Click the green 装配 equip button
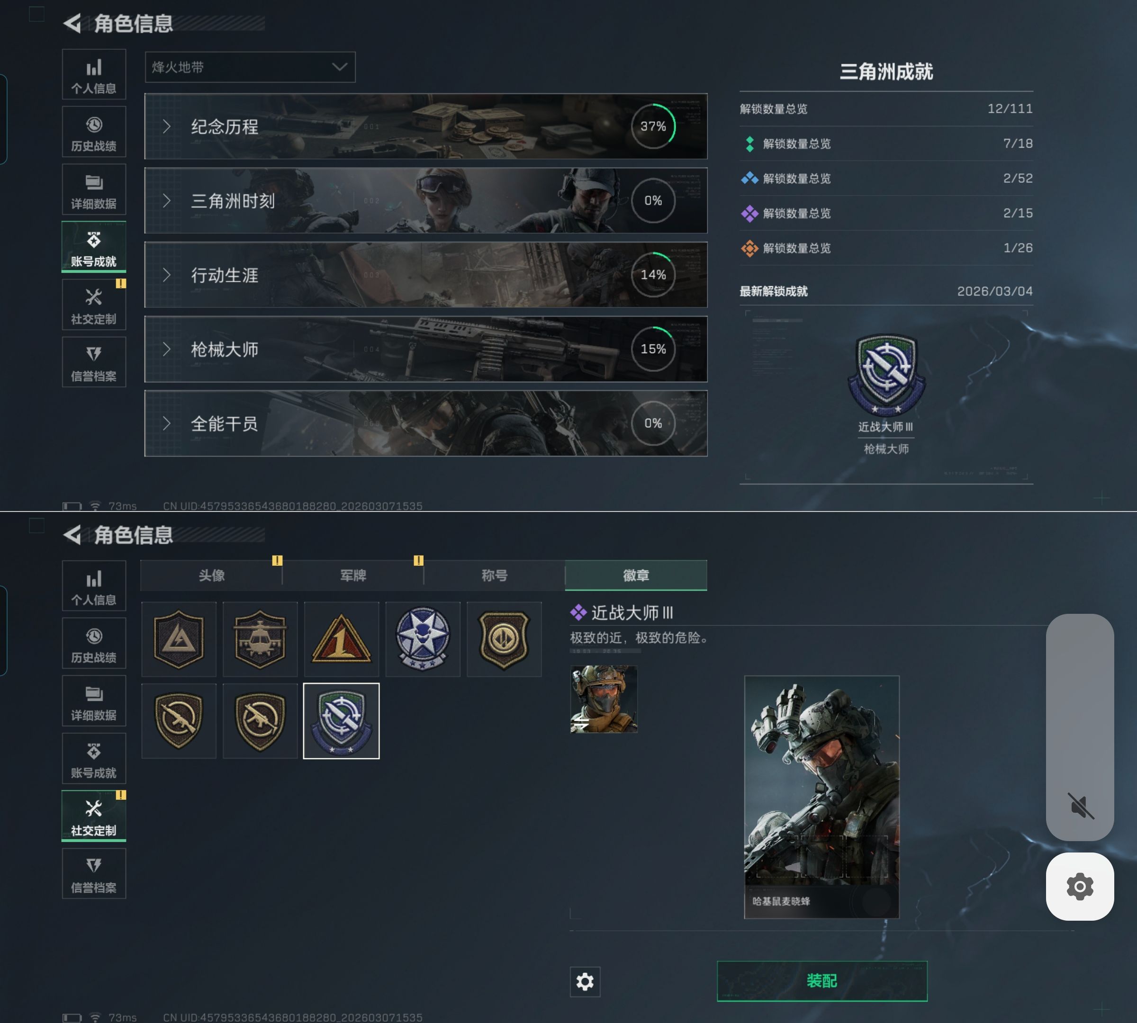The image size is (1137, 1023). click(821, 981)
